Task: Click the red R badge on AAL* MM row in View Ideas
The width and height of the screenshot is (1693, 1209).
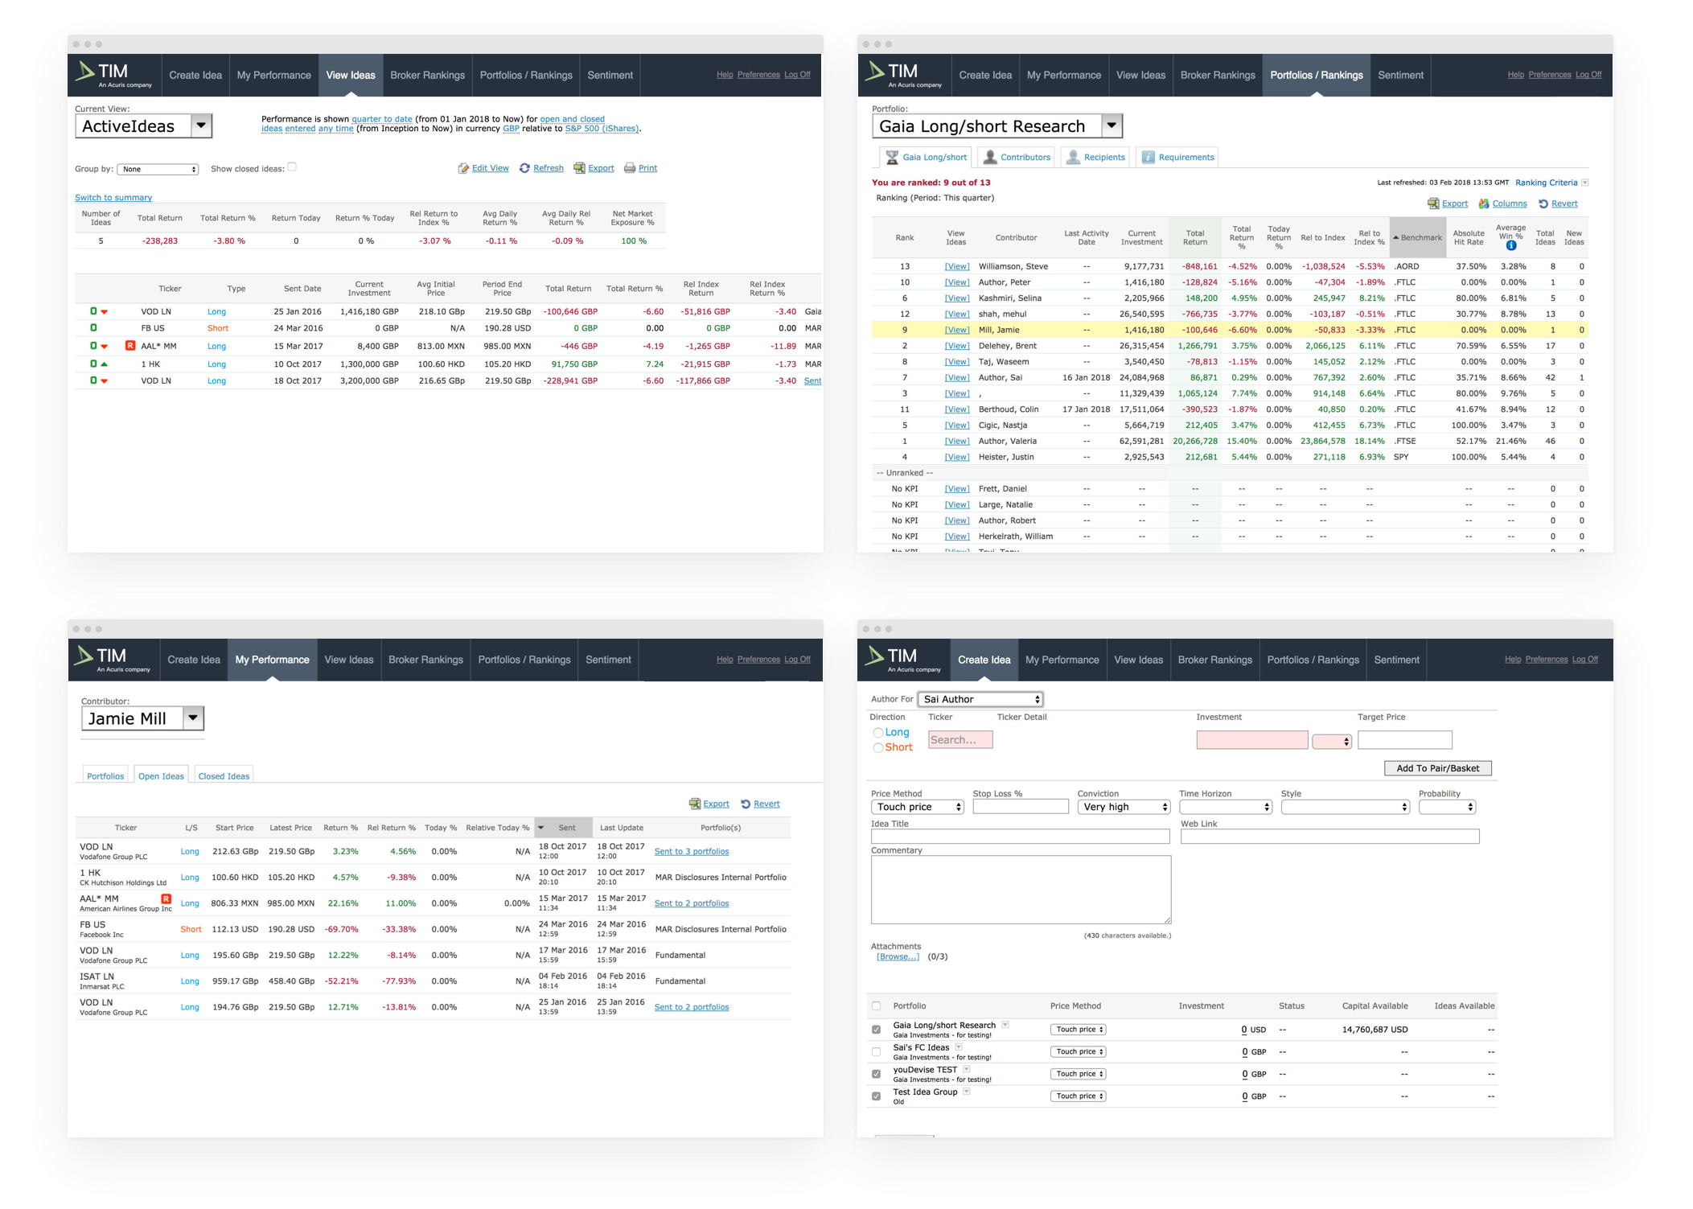Action: click(130, 346)
